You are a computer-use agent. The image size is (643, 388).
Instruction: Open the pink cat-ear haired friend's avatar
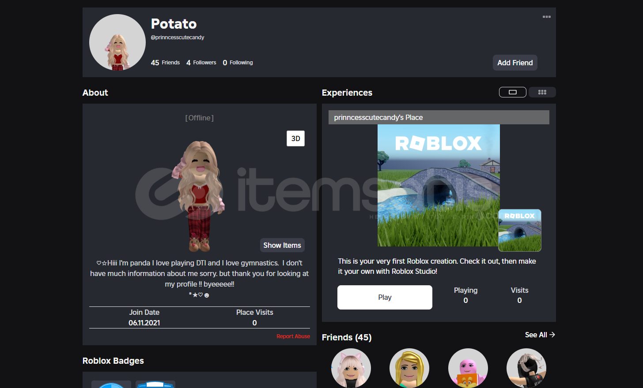(x=351, y=368)
